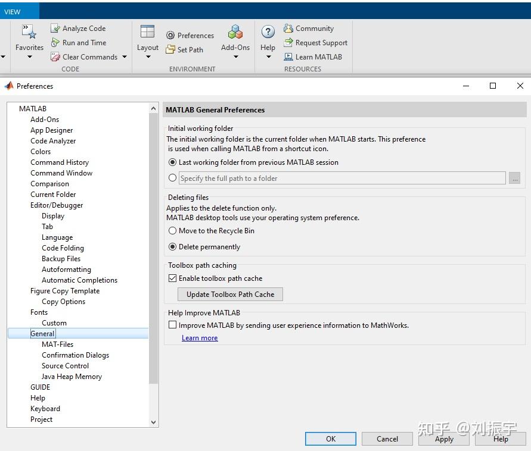This screenshot has height=451, width=531.
Task: Click the Learn MATLAB icon
Action: click(x=288, y=57)
